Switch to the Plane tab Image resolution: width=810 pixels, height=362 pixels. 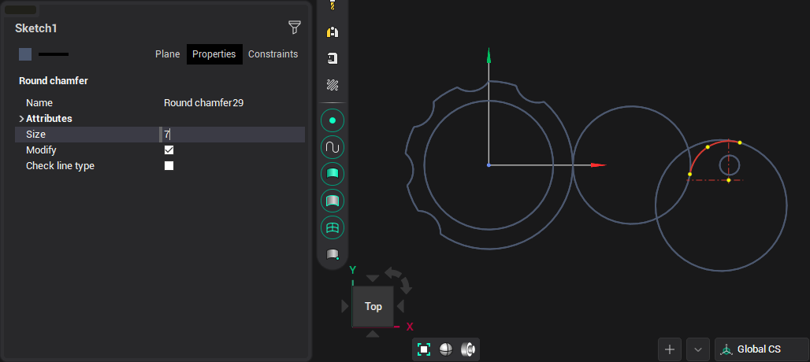[x=167, y=54]
